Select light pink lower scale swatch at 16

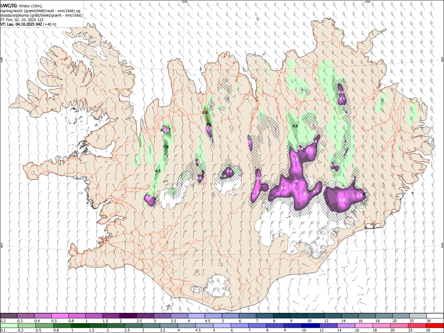point(364,326)
